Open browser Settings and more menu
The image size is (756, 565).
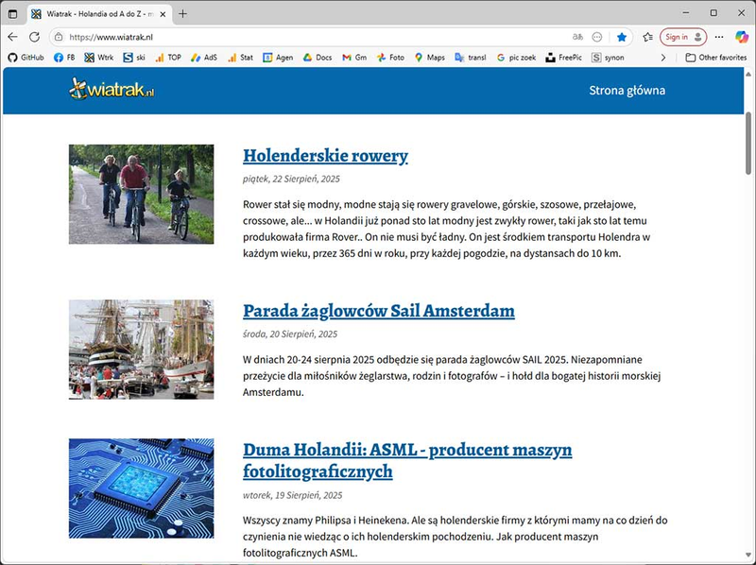[x=720, y=37]
